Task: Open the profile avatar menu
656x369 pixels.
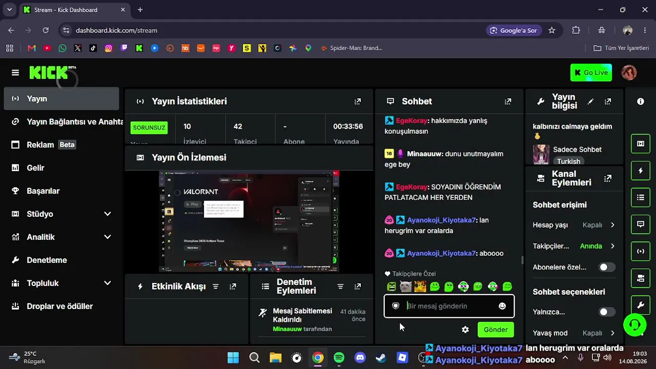Action: tap(629, 72)
